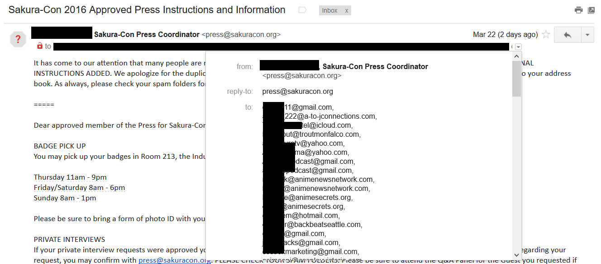Select the a-to-jconnections.com recipient address
This screenshot has height=264, width=601.
pos(319,116)
